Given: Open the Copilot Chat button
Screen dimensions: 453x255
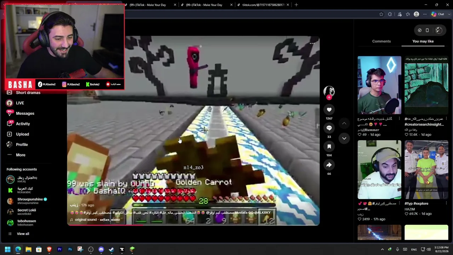Looking at the screenshot, I should (437, 14).
